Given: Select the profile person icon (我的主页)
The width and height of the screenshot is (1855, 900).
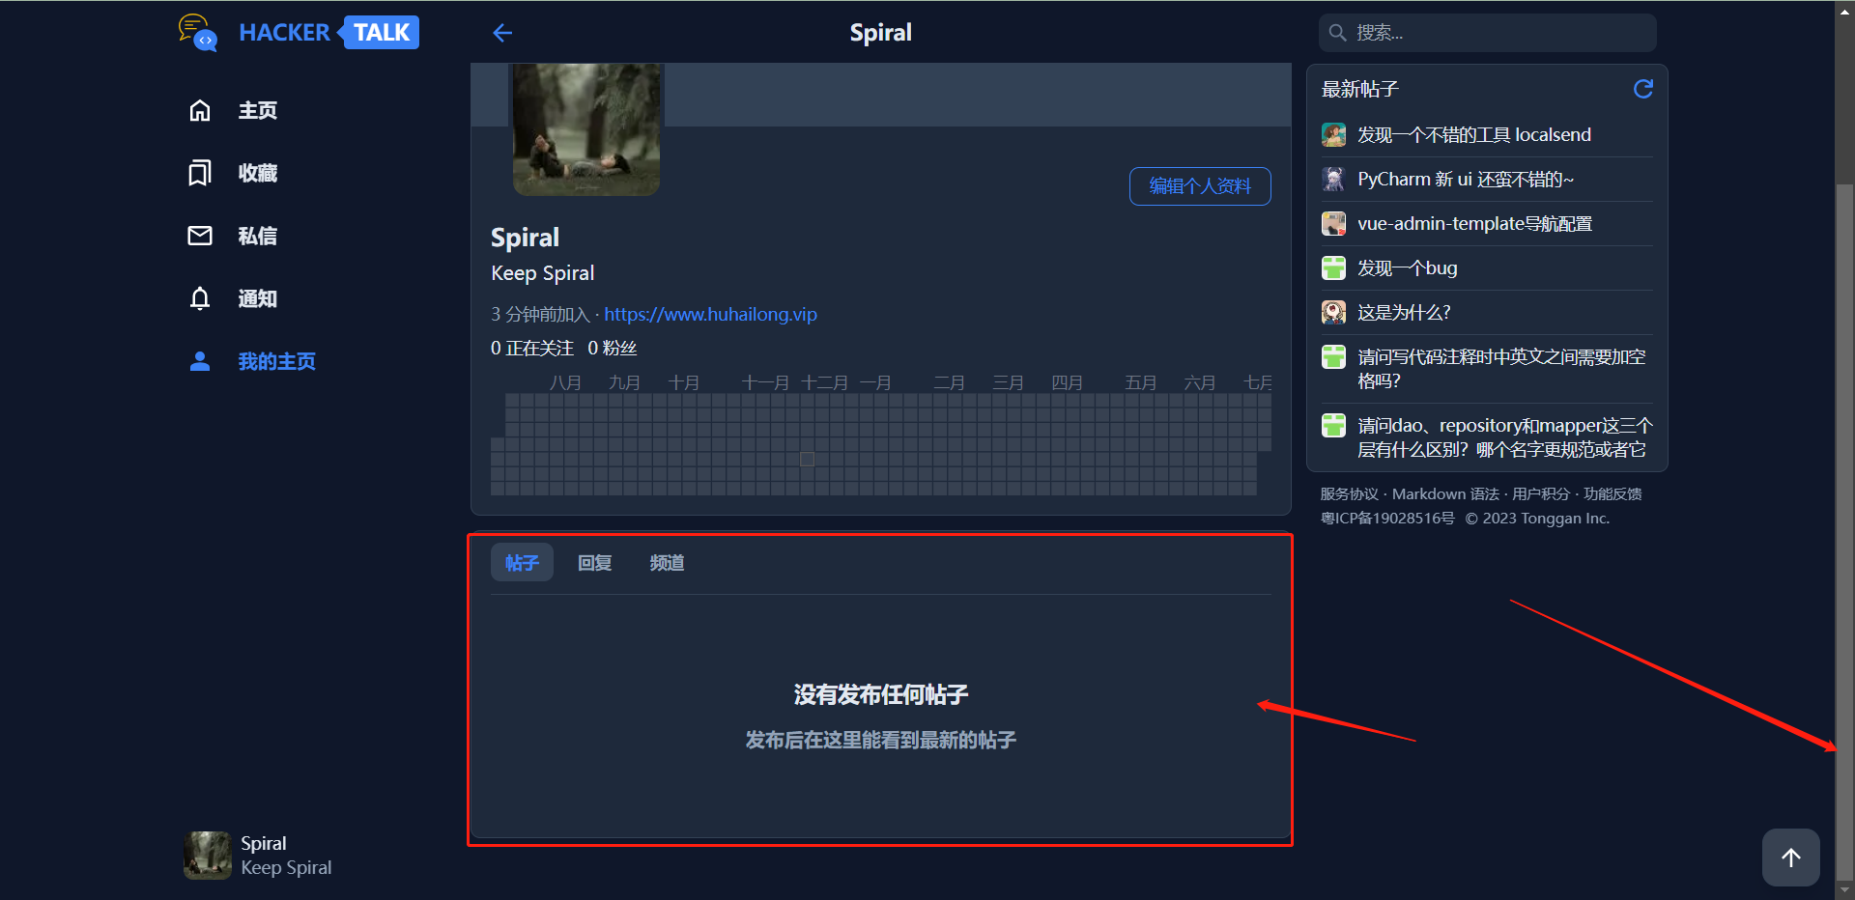Looking at the screenshot, I should (x=200, y=361).
